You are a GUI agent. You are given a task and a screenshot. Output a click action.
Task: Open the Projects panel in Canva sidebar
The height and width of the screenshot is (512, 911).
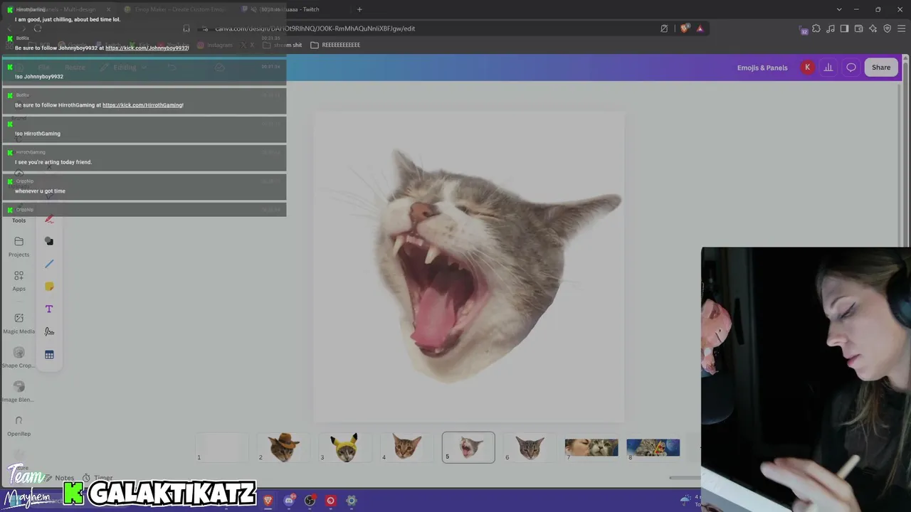point(19,247)
